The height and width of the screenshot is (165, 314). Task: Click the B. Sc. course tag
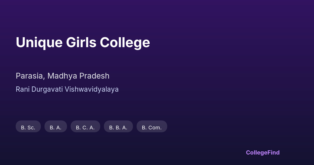(x=28, y=126)
